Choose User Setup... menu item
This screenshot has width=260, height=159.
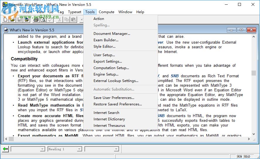coord(120,55)
